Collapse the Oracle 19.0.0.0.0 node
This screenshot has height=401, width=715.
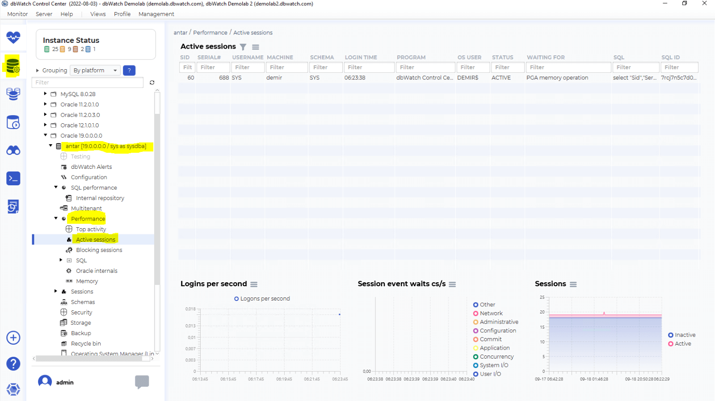(x=45, y=135)
